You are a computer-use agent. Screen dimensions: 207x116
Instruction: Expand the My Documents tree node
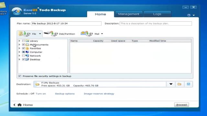click(x=19, y=44)
